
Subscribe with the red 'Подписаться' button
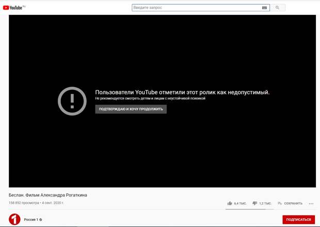[298, 220]
